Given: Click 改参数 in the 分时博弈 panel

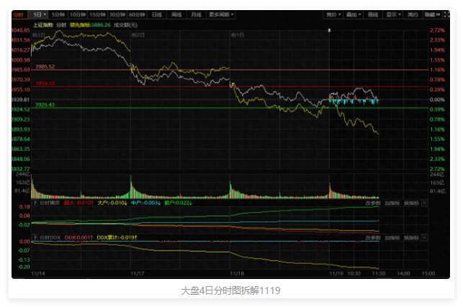Looking at the screenshot, I should tap(372, 203).
